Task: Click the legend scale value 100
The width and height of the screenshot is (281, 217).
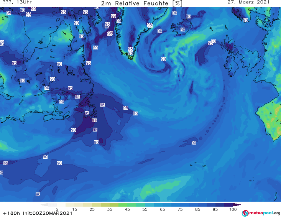Action: (x=233, y=209)
